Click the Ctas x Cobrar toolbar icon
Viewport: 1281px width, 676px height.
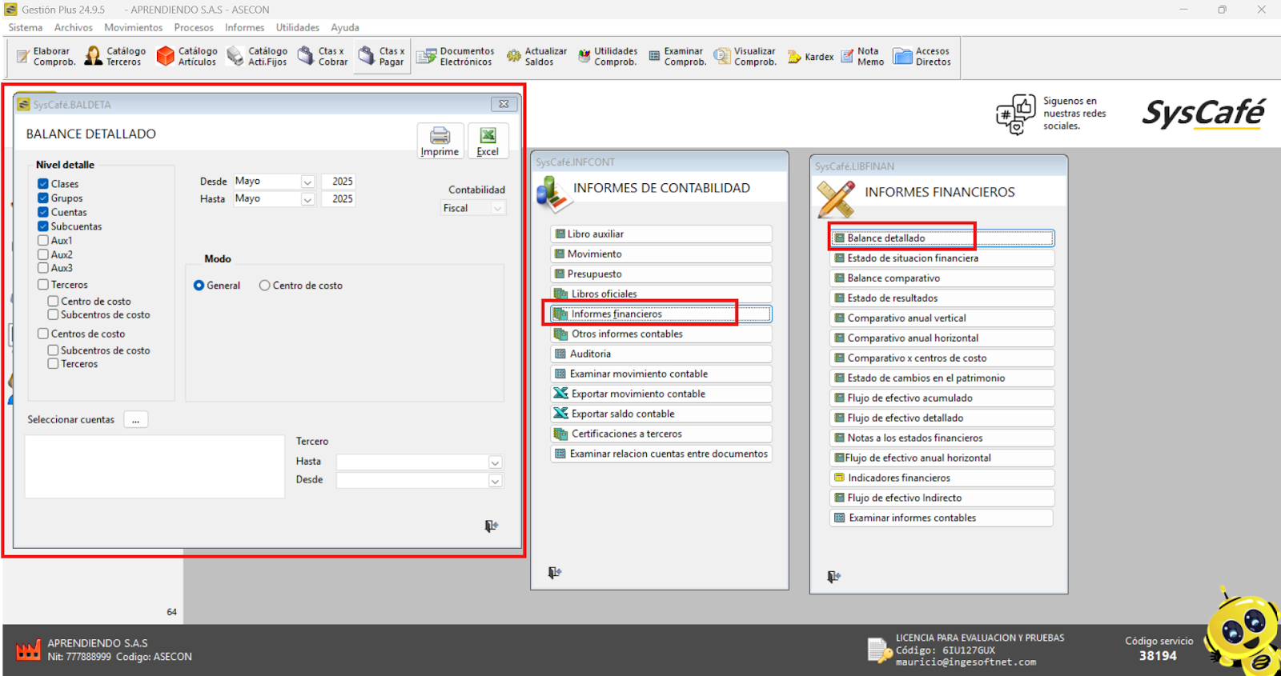323,56
